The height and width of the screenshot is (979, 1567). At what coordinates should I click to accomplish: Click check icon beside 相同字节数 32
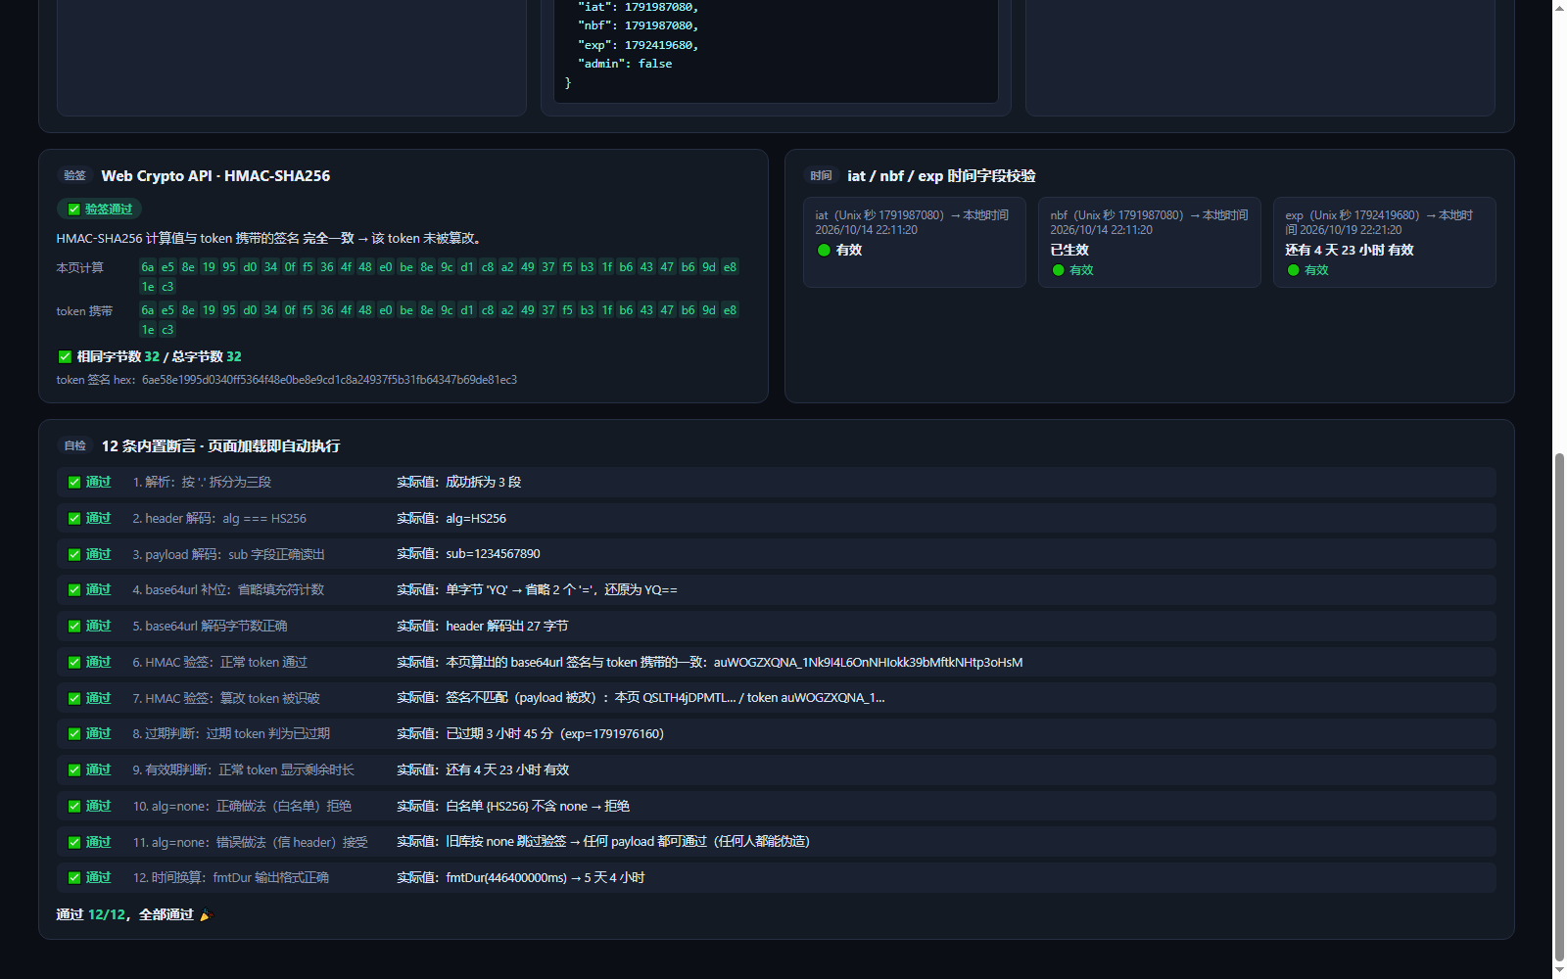(x=65, y=357)
